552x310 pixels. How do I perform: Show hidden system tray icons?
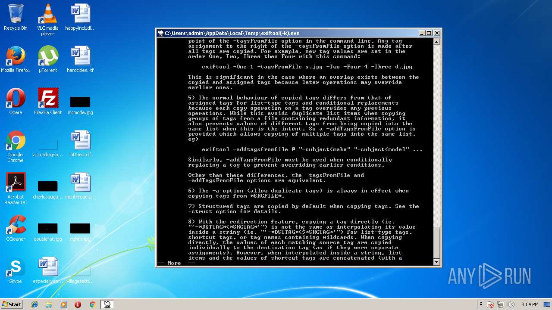[x=481, y=304]
